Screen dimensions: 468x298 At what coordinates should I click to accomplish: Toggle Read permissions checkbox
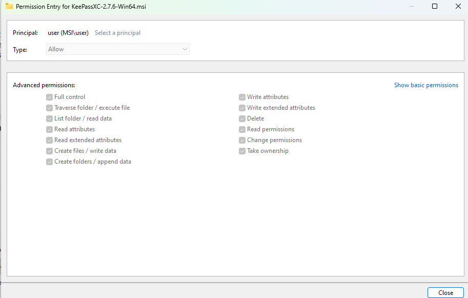(242, 129)
